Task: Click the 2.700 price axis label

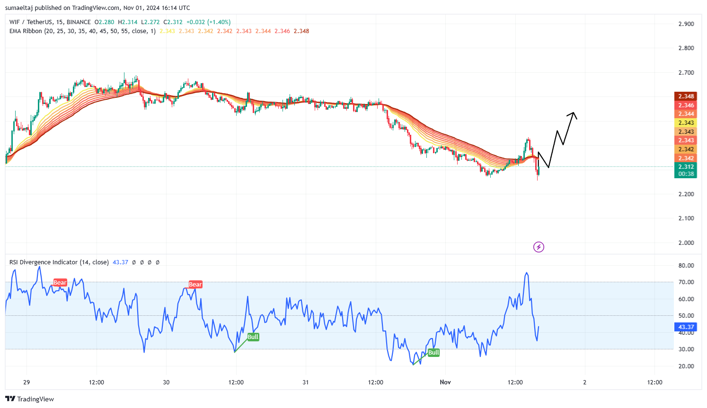Action: click(686, 72)
